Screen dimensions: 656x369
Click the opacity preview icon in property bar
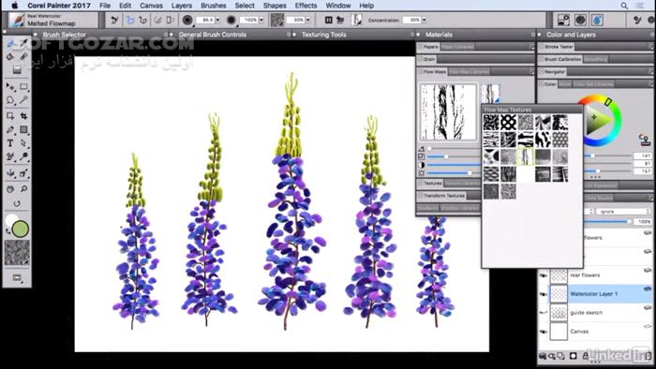pos(231,20)
